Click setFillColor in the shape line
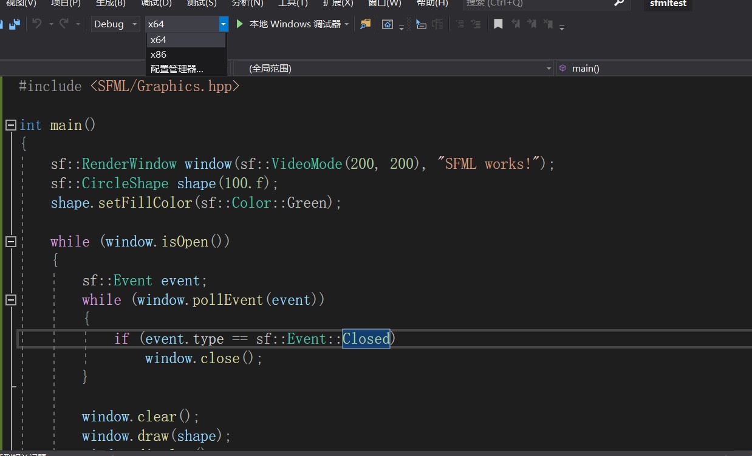752x456 pixels. (x=145, y=203)
